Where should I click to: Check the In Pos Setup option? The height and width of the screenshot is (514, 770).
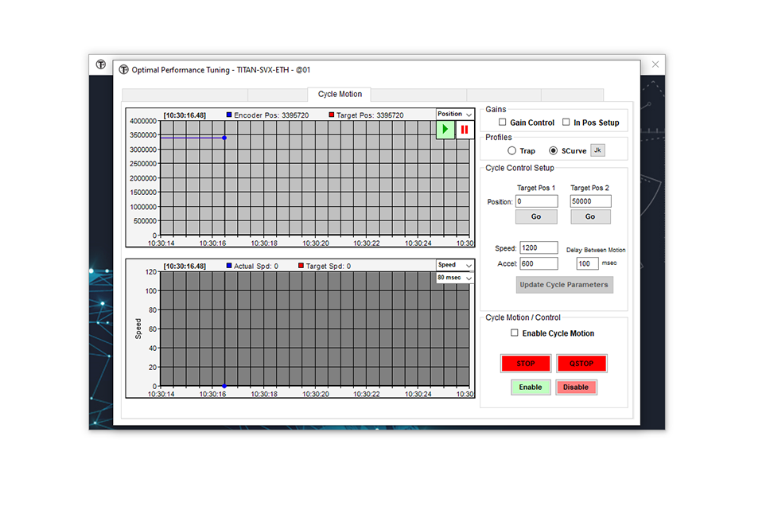click(x=566, y=123)
